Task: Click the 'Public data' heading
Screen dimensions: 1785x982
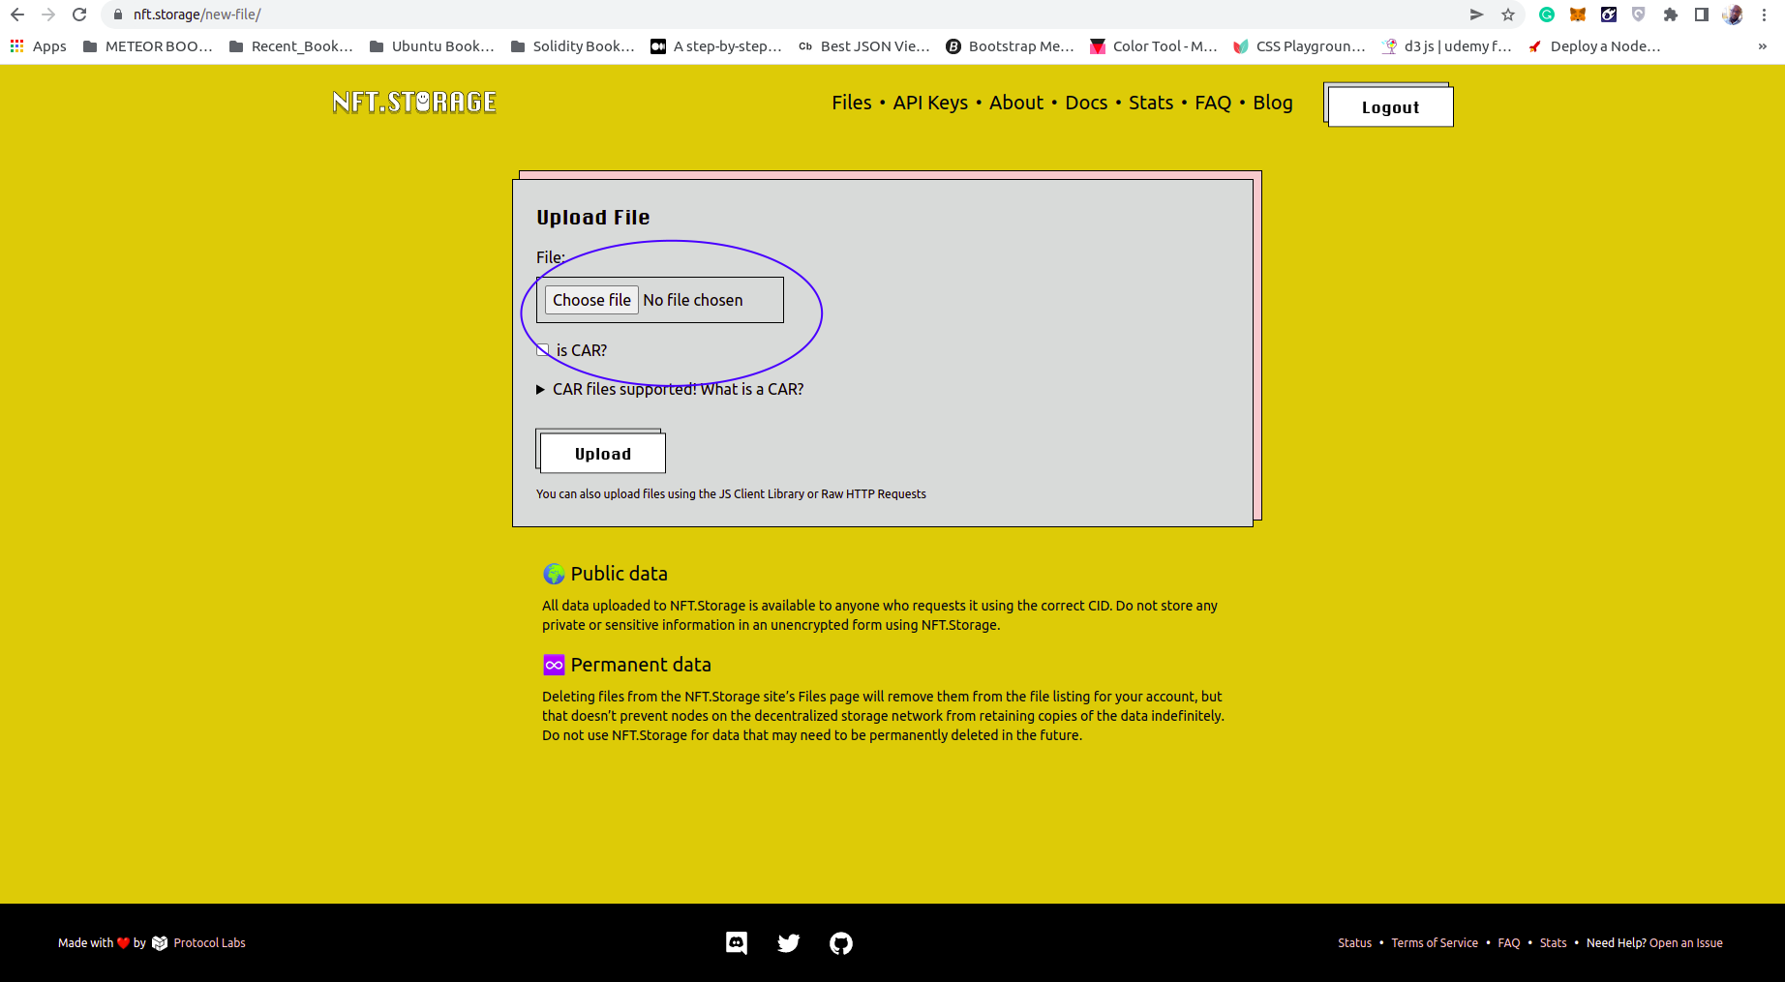Action: 619,574
